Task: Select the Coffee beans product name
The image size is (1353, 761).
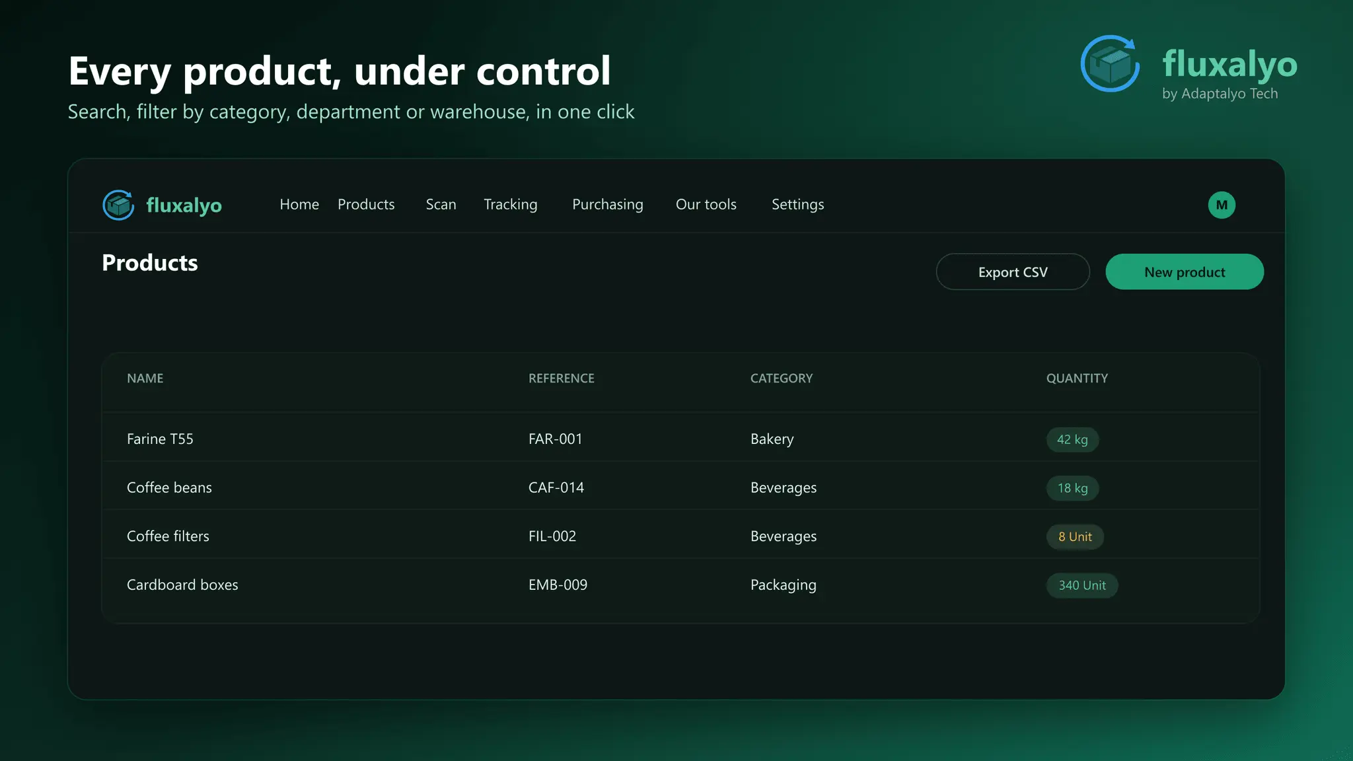Action: point(169,488)
